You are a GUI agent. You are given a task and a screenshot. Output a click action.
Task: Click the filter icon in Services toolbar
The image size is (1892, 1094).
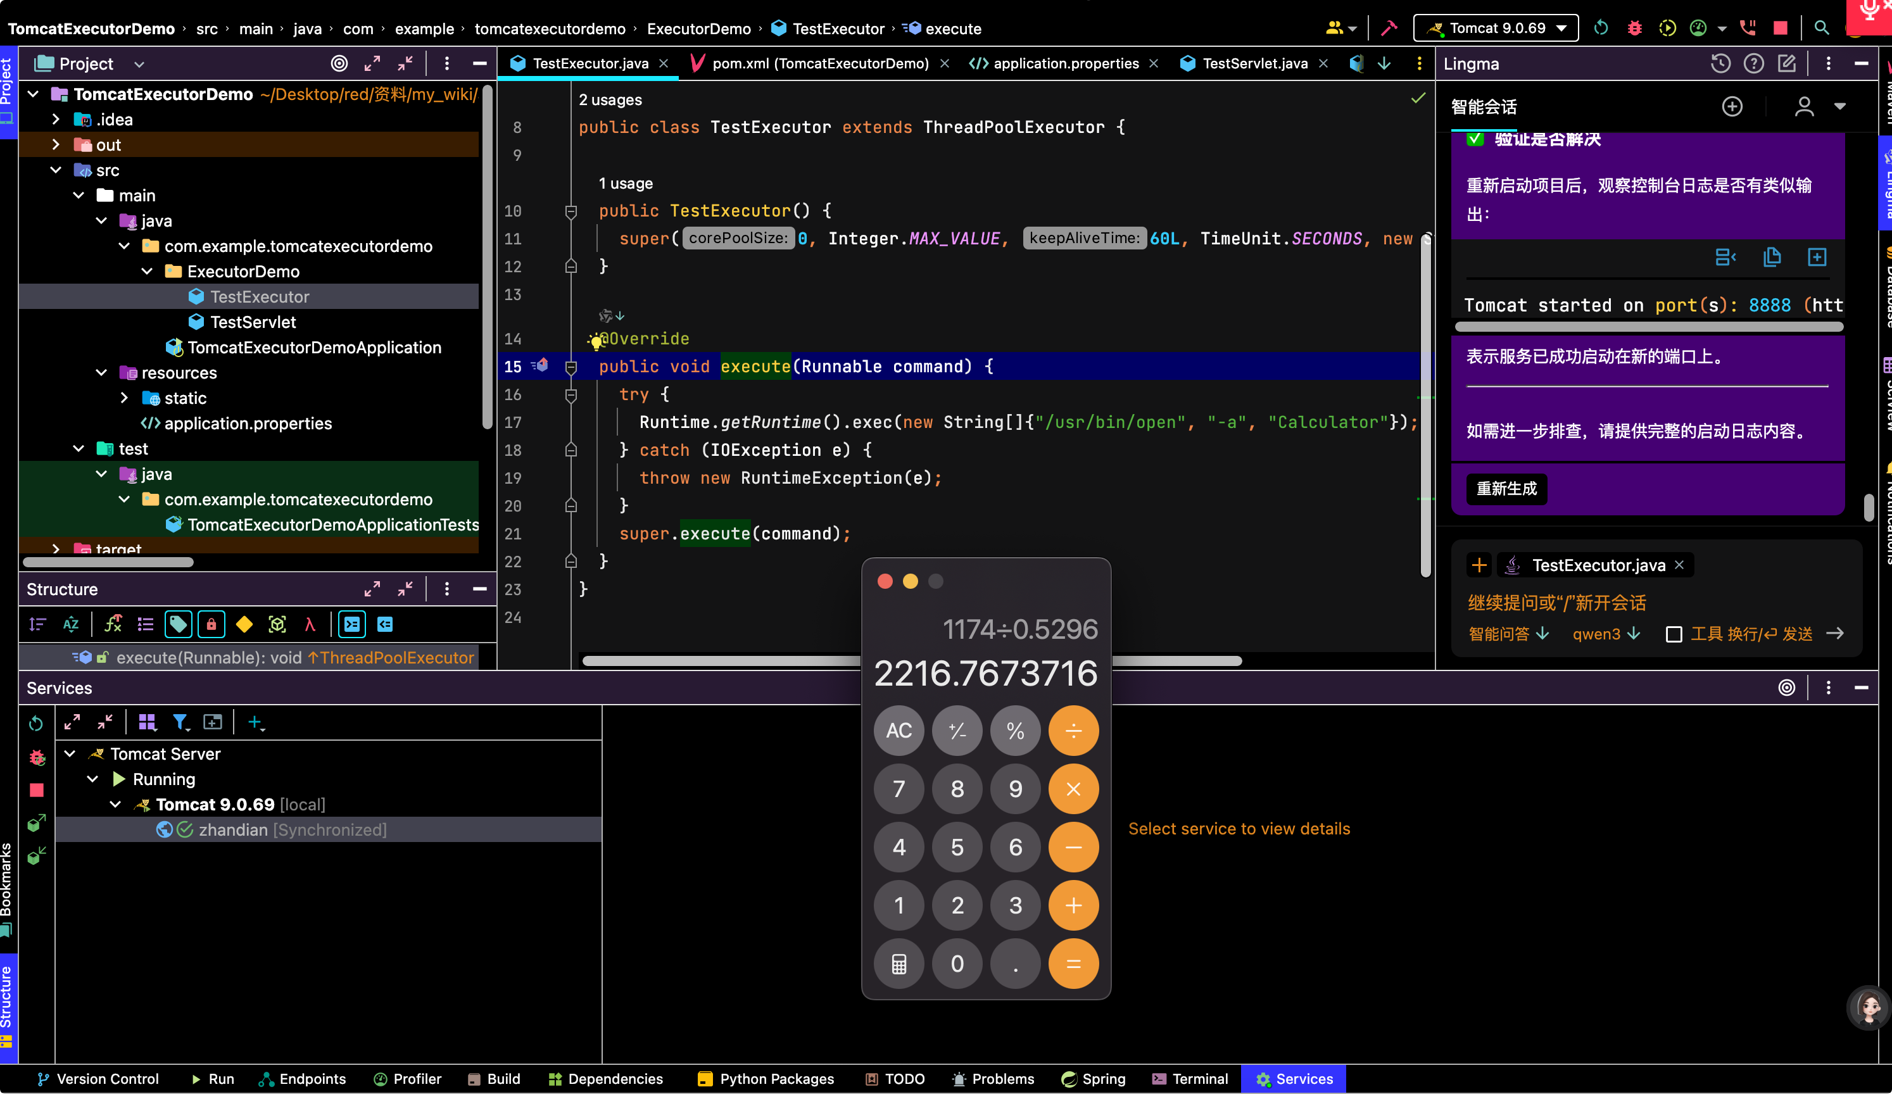tap(180, 722)
